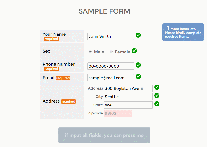Click the orange required badge next to Email
207x147 pixels.
63,78
